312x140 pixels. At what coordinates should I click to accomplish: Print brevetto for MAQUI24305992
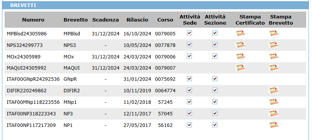coord(274,67)
